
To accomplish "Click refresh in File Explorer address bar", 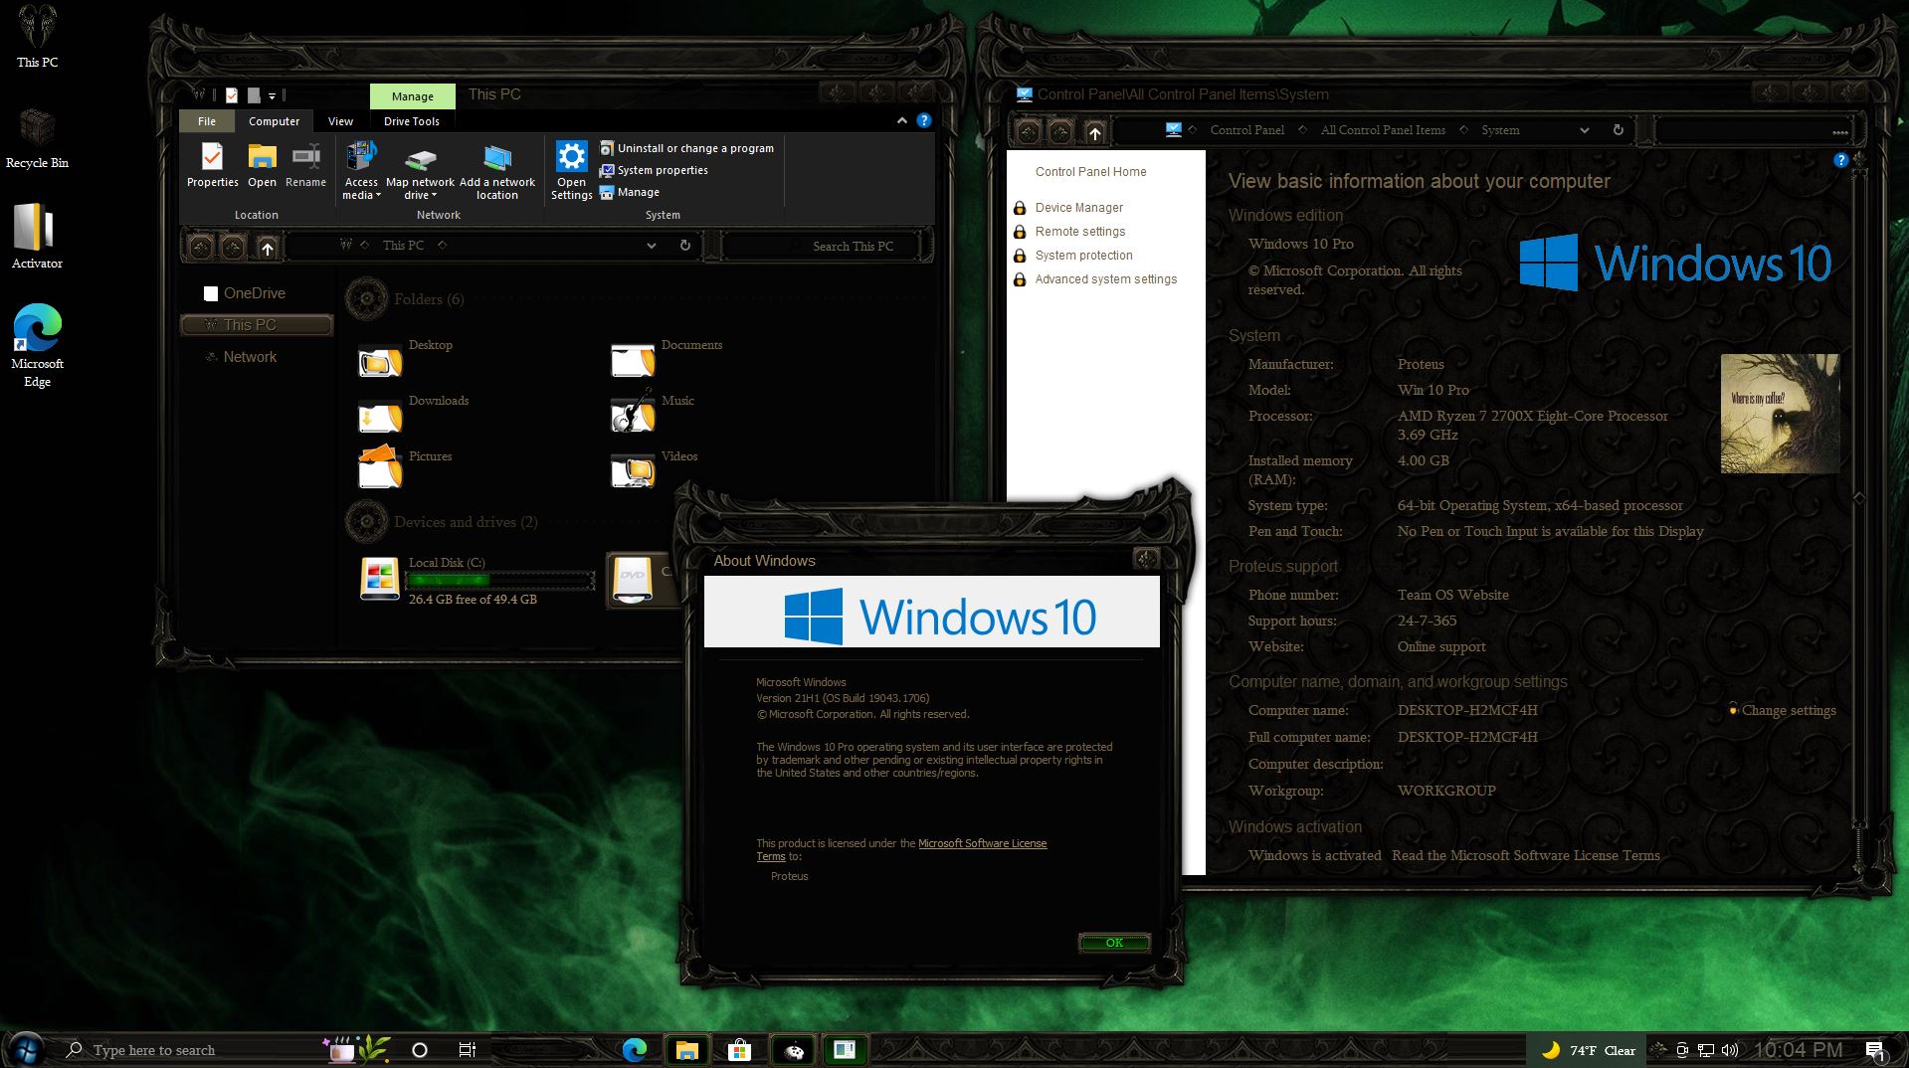I will [x=684, y=246].
